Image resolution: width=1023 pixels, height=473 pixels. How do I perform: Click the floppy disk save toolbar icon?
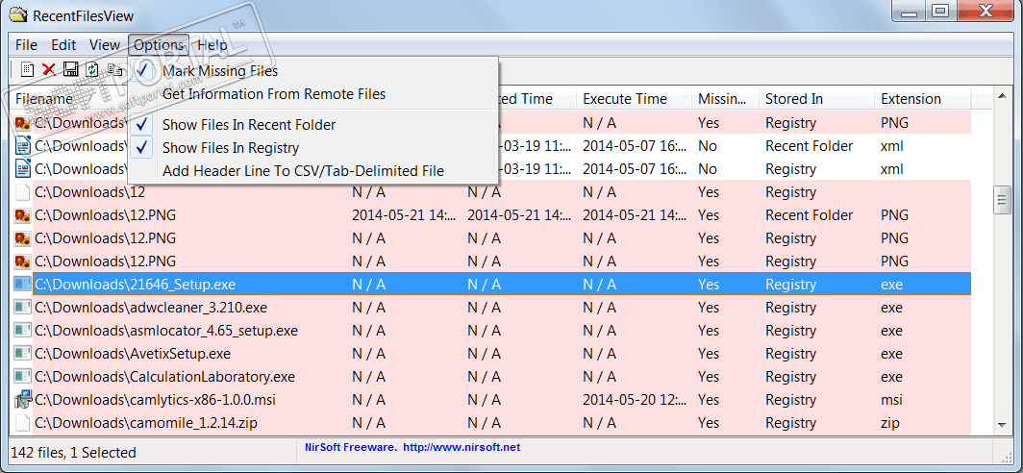click(70, 69)
